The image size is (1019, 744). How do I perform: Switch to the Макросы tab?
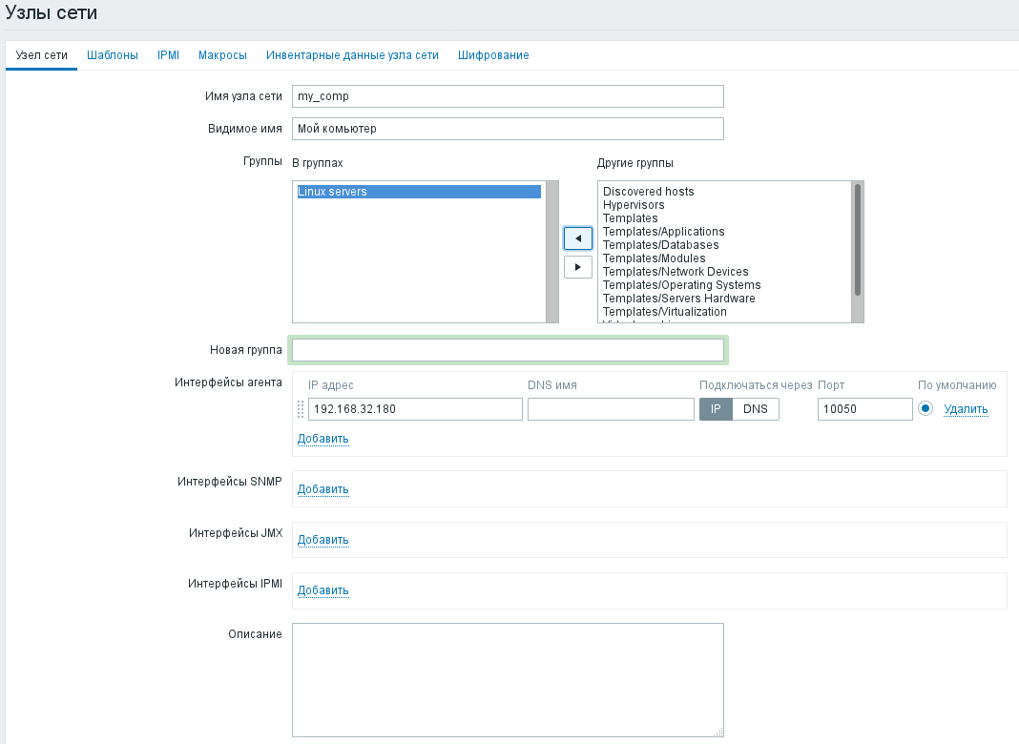tap(222, 55)
